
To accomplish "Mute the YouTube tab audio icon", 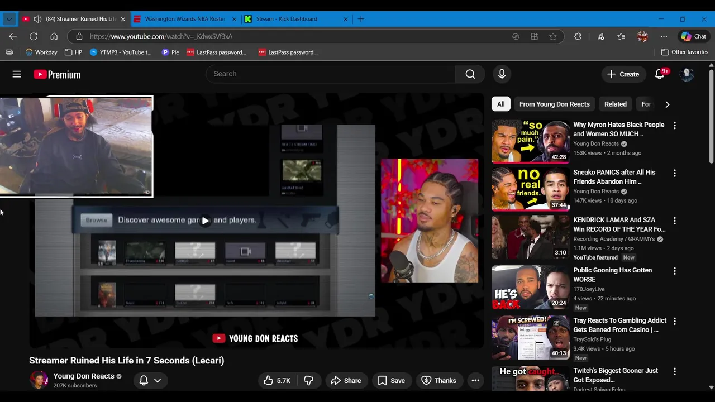I will (37, 19).
